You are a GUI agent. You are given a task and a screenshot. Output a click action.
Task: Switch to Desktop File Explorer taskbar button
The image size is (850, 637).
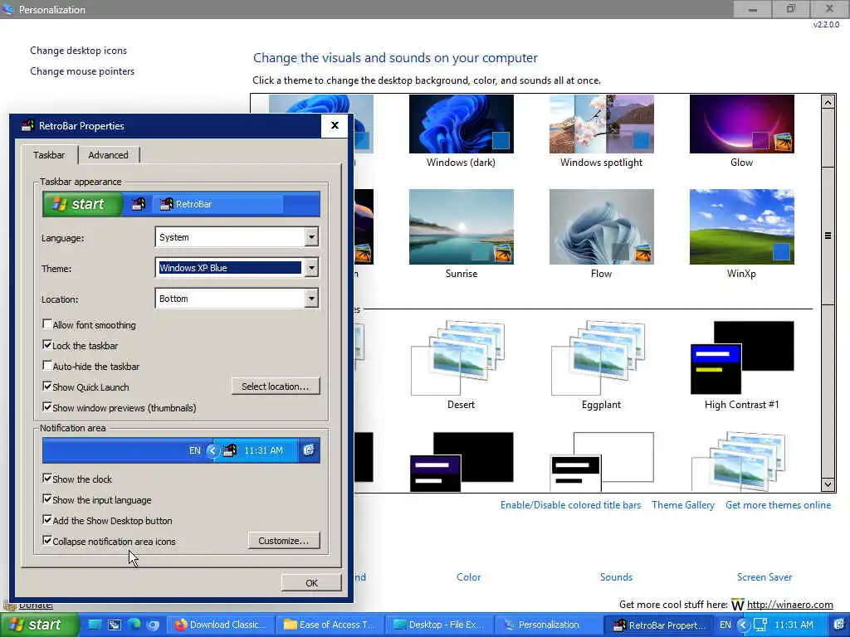coord(440,625)
